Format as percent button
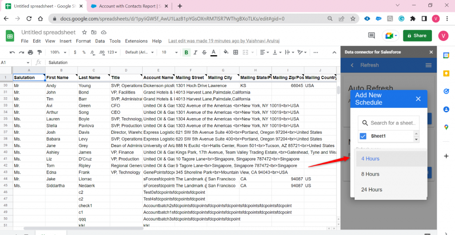 tap(84, 52)
